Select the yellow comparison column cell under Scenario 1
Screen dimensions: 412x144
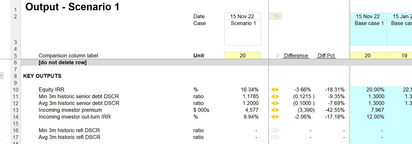[243, 56]
